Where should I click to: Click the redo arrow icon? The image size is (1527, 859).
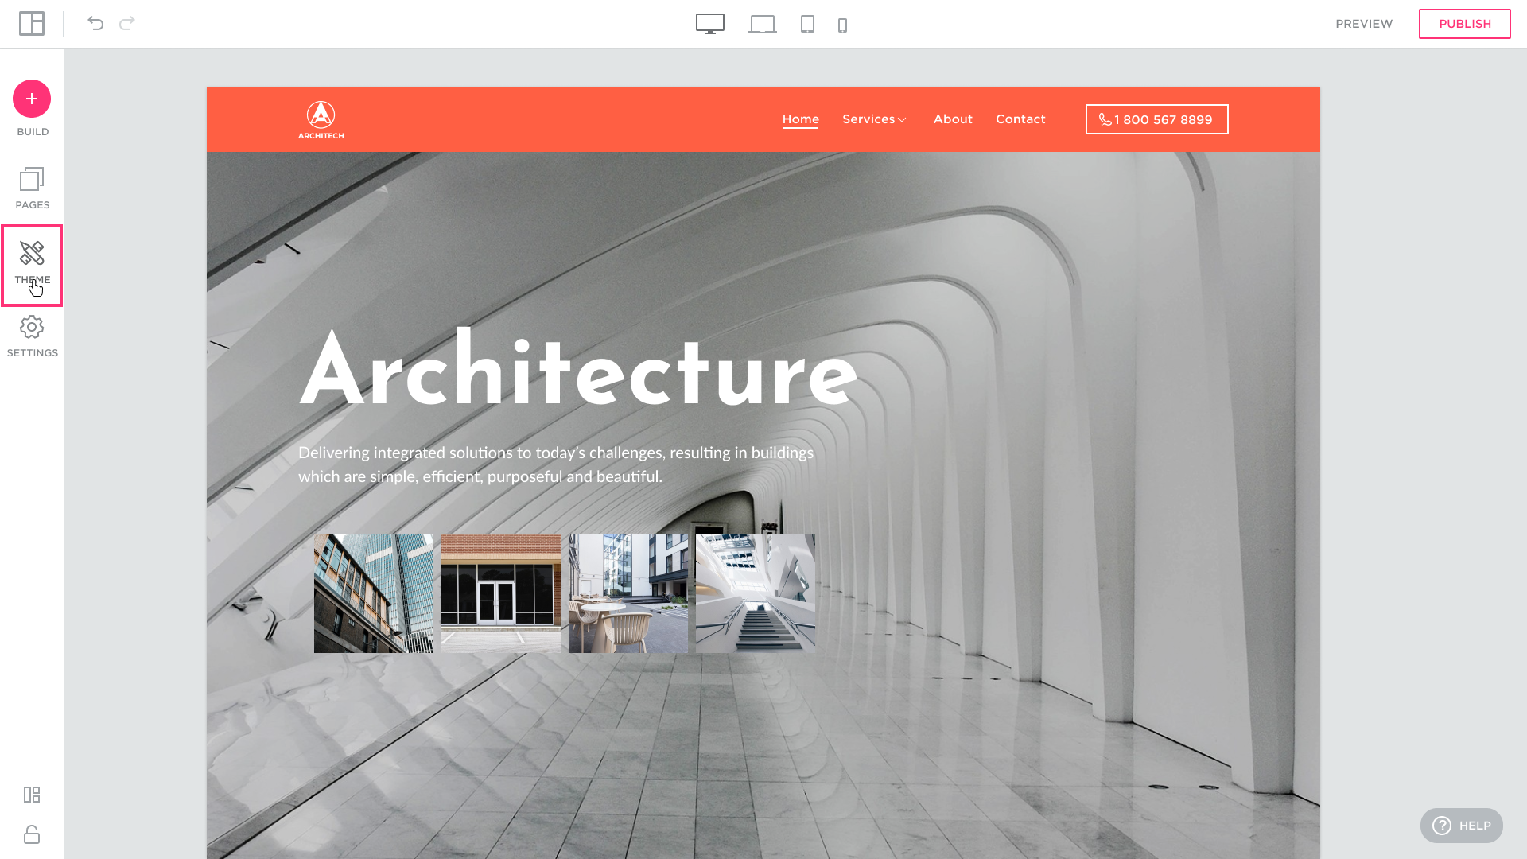tap(127, 24)
